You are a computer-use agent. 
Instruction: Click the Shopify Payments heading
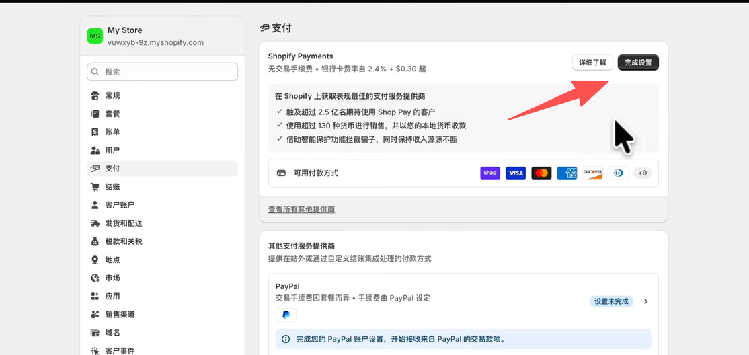[x=301, y=56]
